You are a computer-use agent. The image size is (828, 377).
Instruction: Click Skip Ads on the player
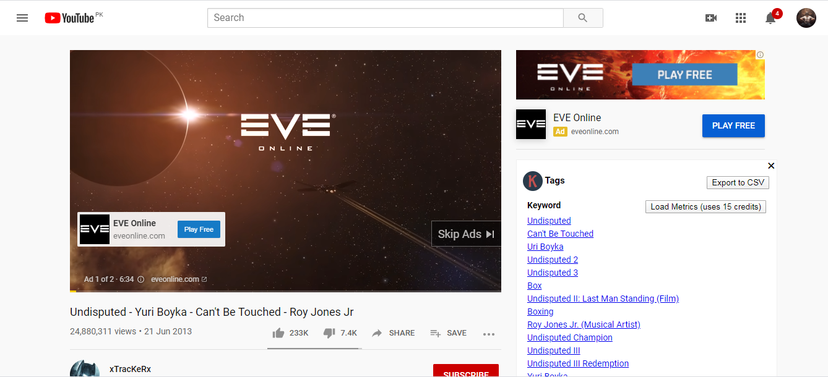466,234
